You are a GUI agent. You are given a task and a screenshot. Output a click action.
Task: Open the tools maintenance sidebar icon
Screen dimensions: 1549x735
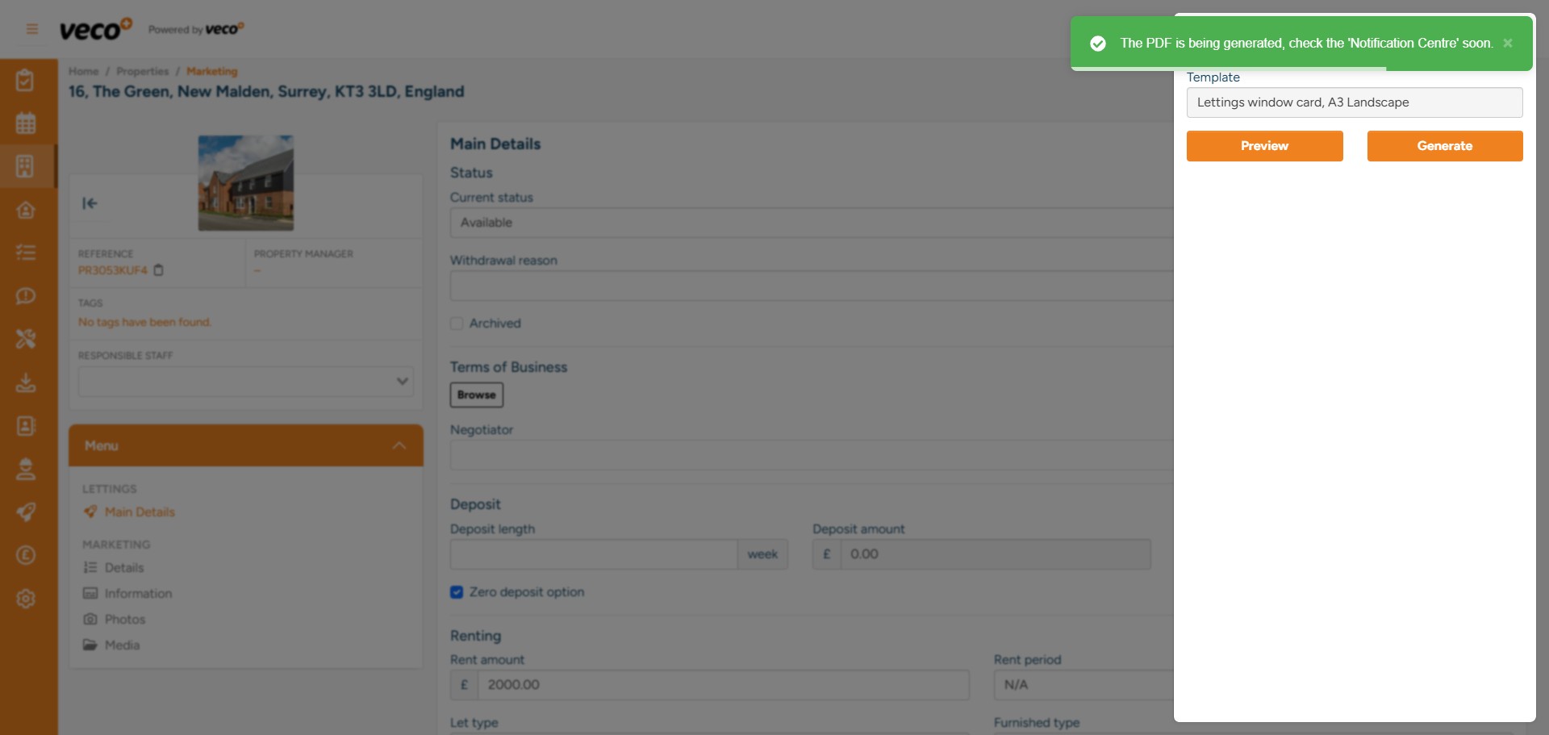(26, 339)
